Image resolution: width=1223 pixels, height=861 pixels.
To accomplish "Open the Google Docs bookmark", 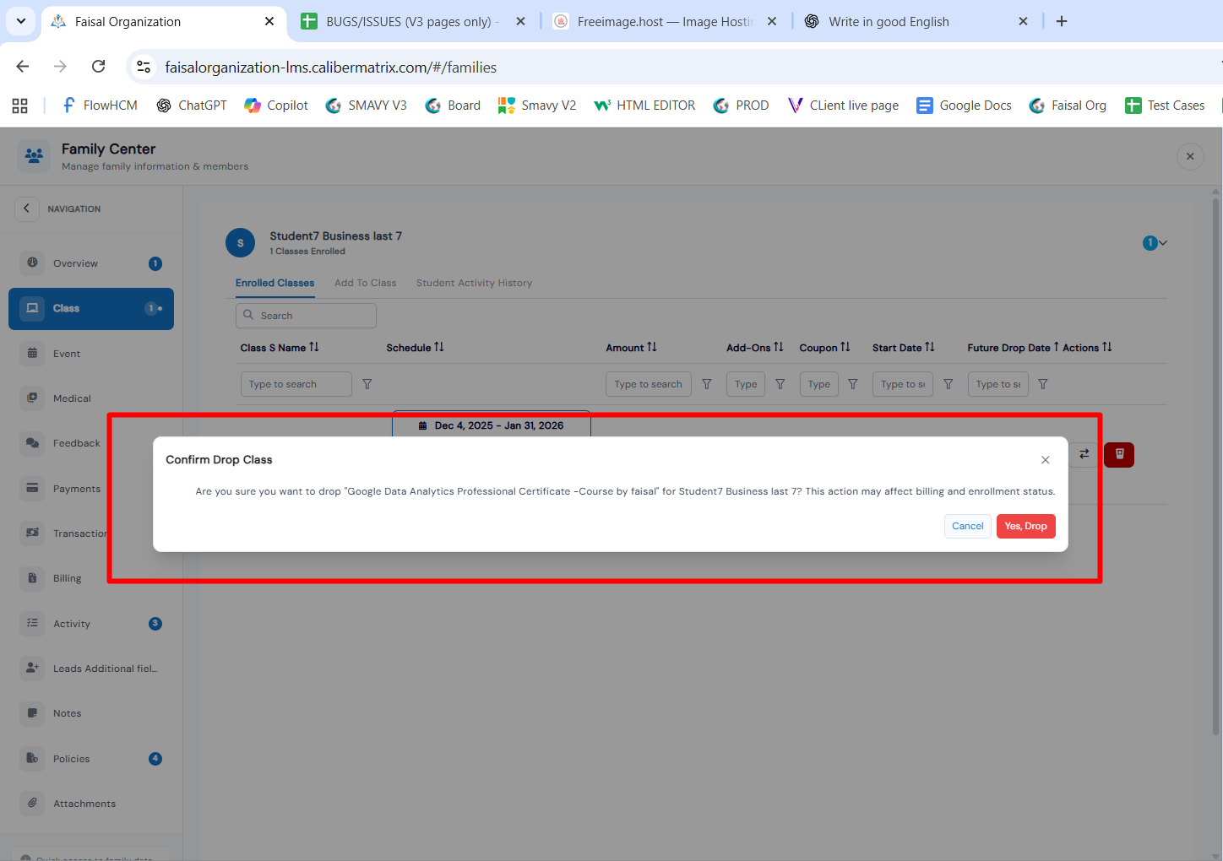I will [x=965, y=106].
